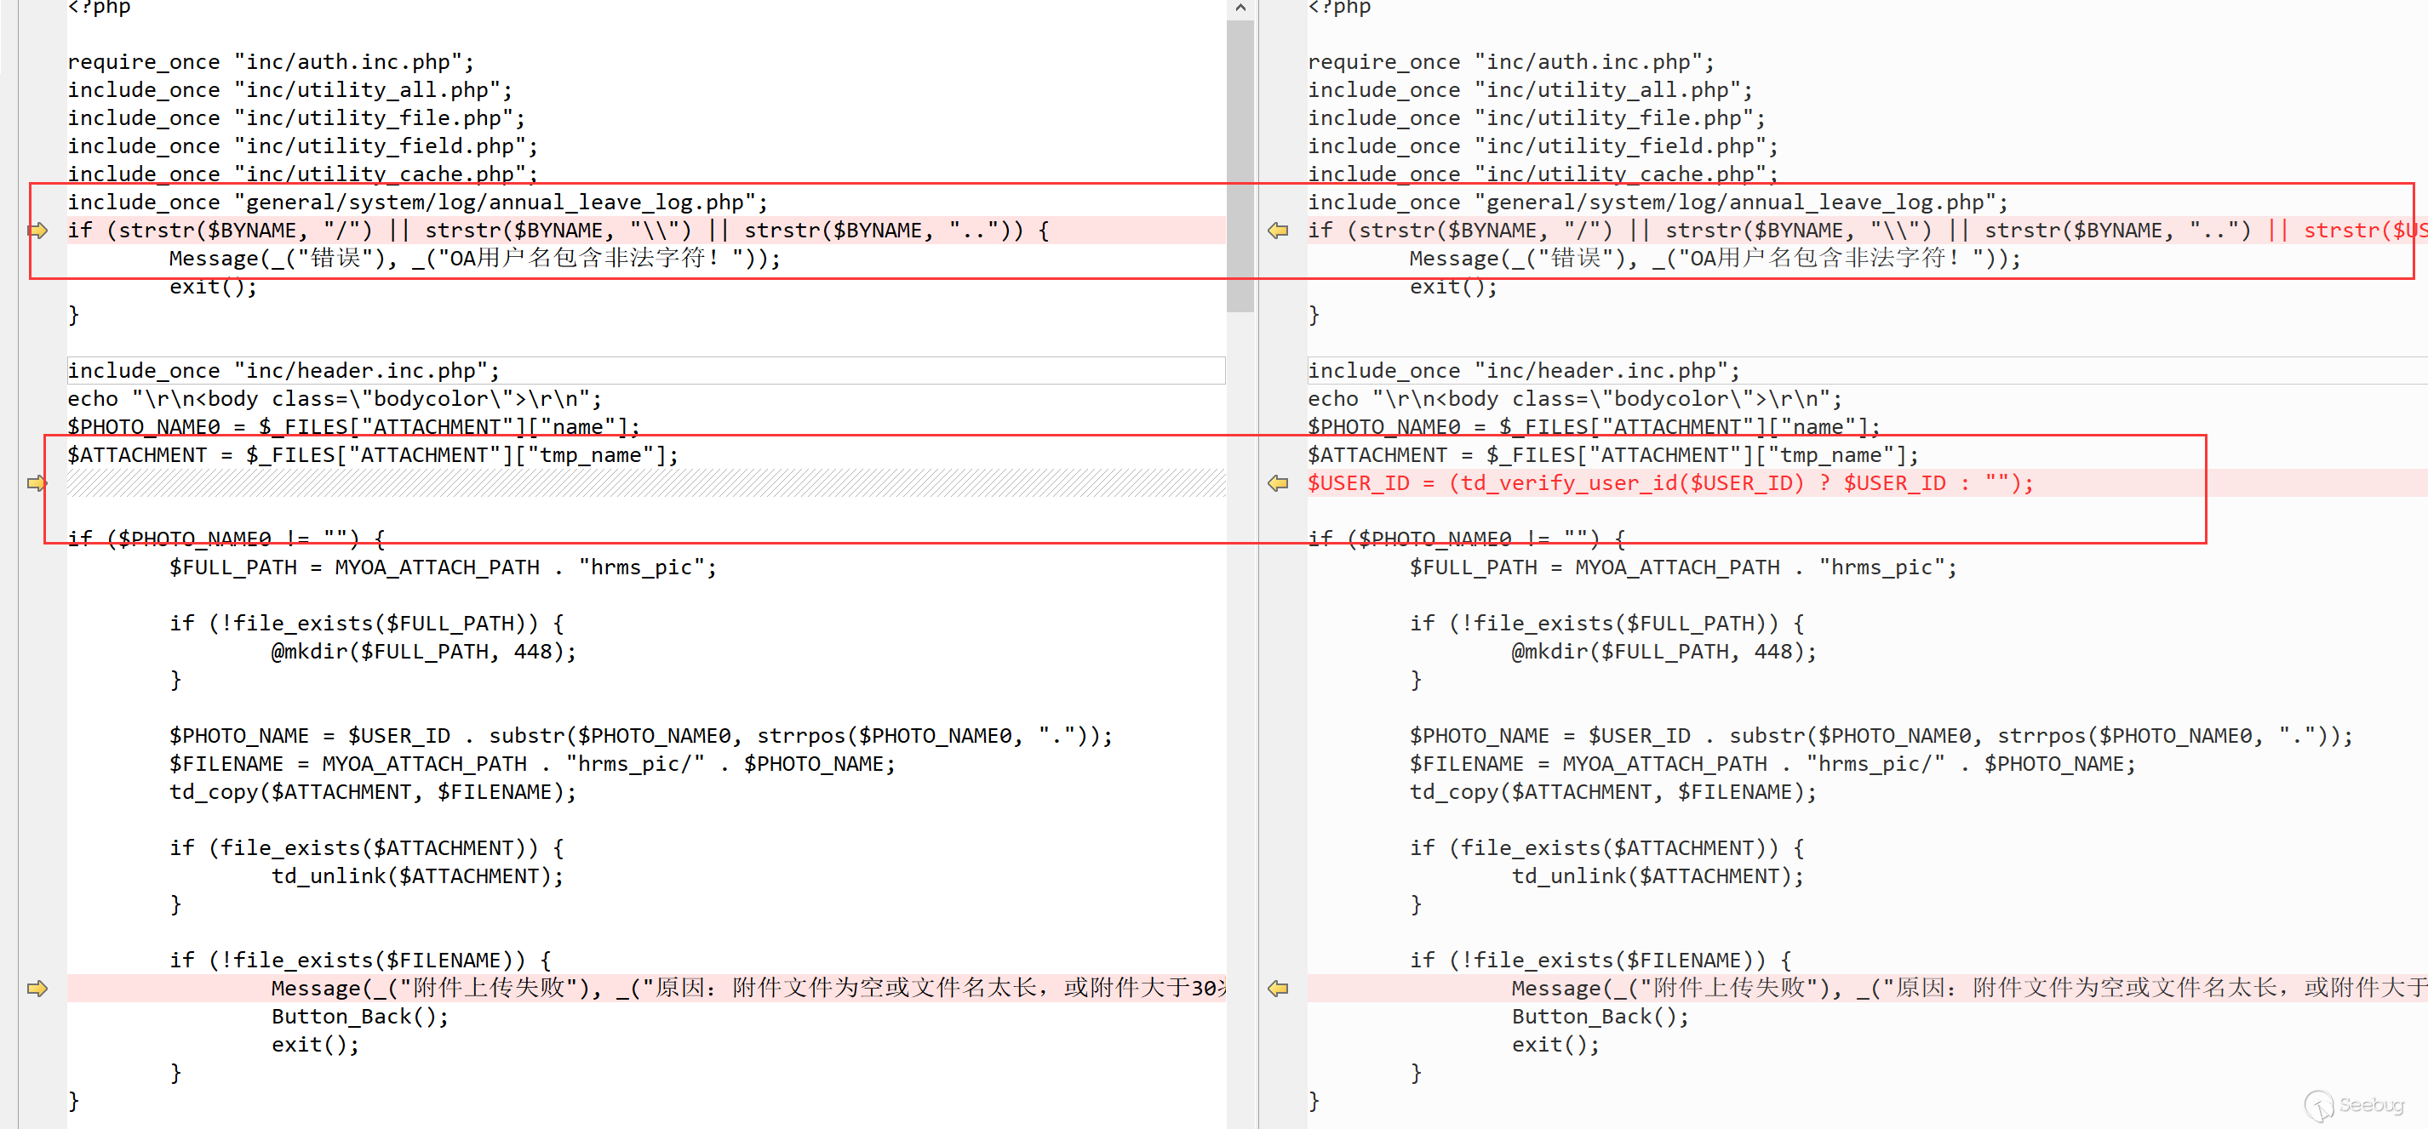Click left pane @mkdir($FULL_PATH, 448) line
This screenshot has width=2428, height=1129.
(423, 652)
